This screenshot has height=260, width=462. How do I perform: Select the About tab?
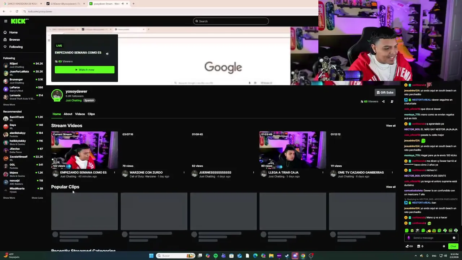[x=68, y=114]
